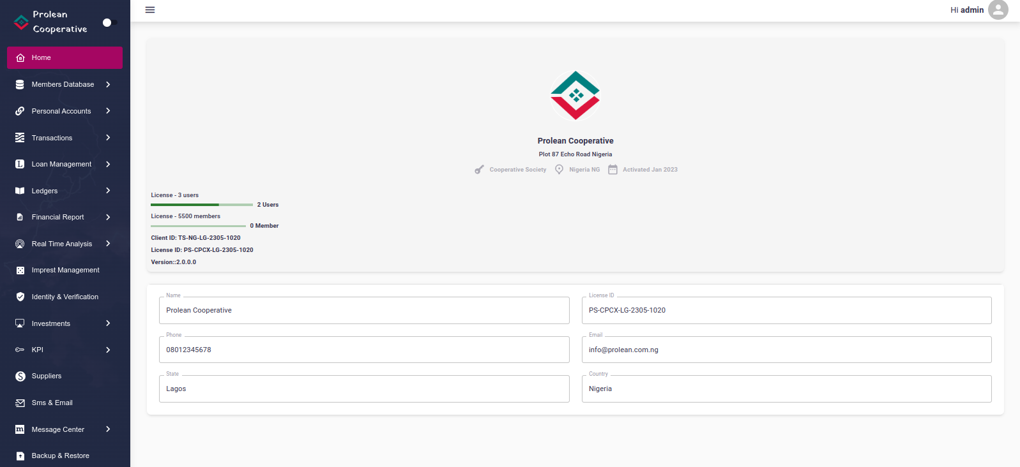The width and height of the screenshot is (1020, 467).
Task: Select Backup & Restore menu label
Action: tap(61, 456)
